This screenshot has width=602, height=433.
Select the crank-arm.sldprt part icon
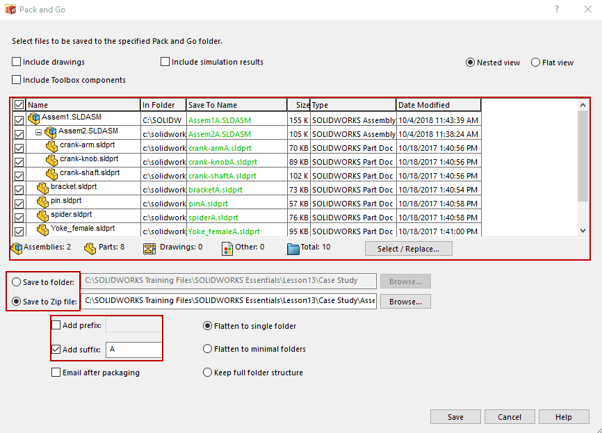(x=52, y=146)
